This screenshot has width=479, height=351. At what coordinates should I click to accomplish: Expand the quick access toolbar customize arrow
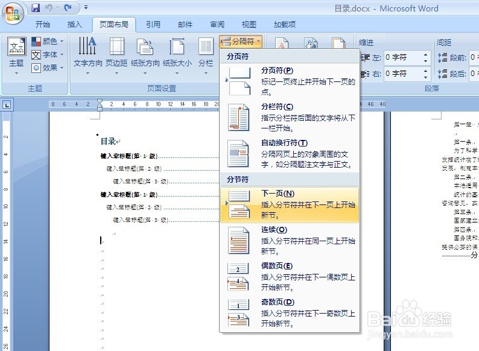(86, 7)
